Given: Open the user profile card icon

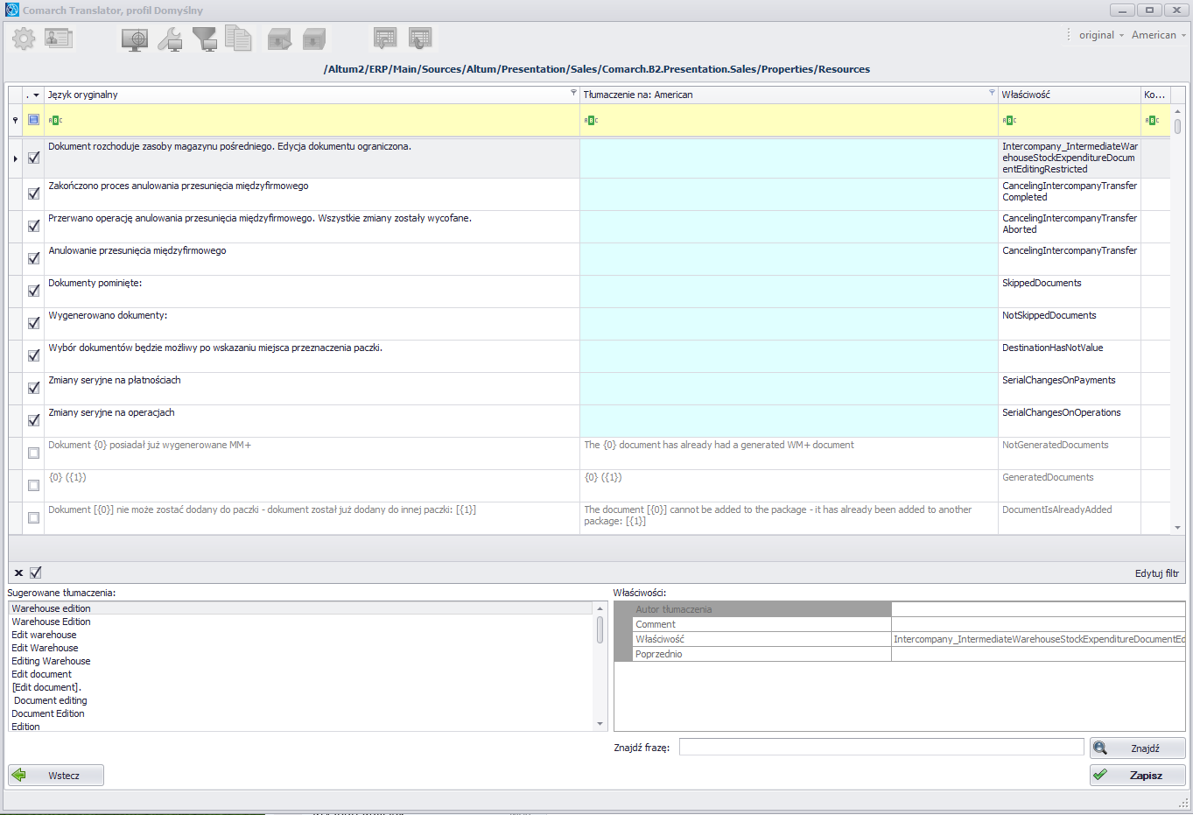Looking at the screenshot, I should tap(59, 39).
